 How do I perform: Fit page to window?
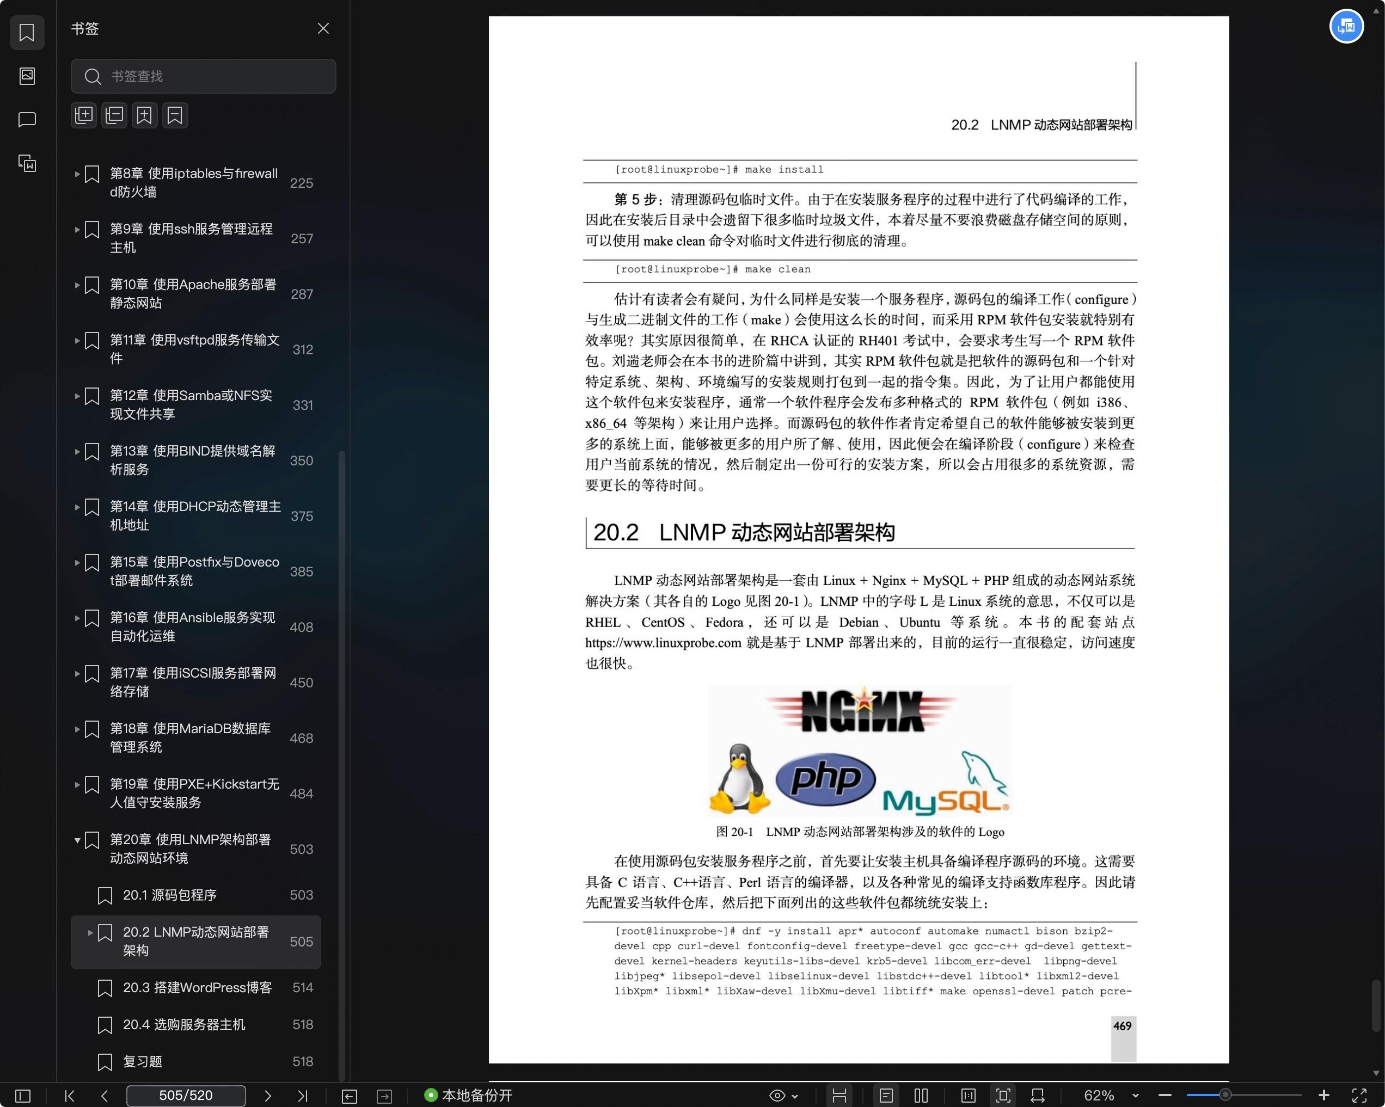(1003, 1096)
